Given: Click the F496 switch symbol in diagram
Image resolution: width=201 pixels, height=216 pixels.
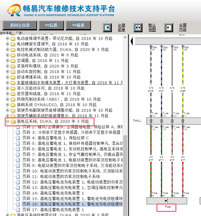Looking at the screenshot, I should tap(167, 201).
